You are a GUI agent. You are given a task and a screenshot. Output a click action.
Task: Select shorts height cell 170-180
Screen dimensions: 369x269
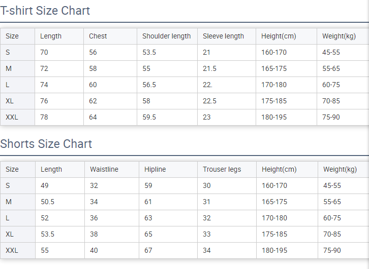click(274, 218)
